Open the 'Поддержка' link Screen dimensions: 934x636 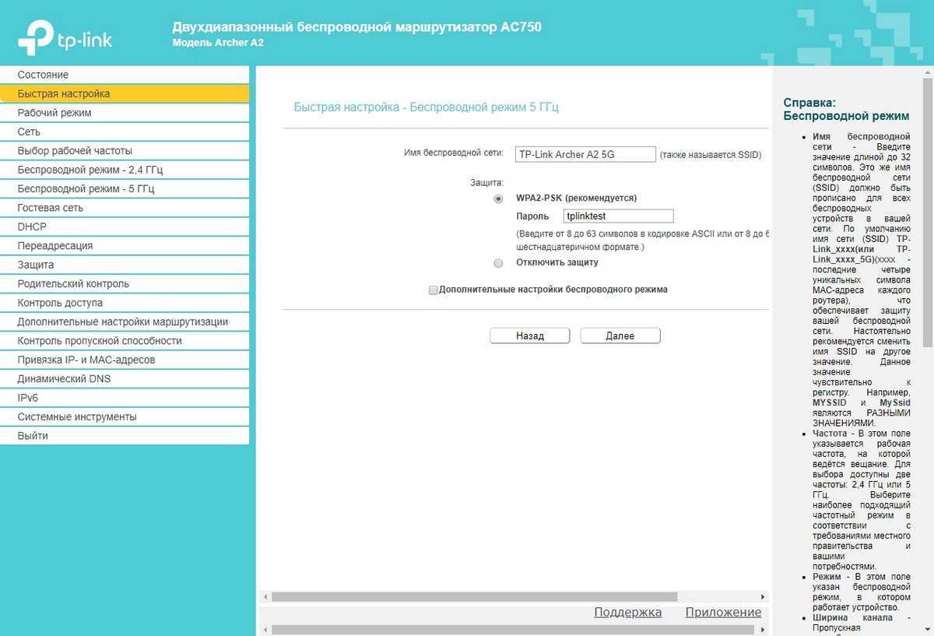pos(627,612)
